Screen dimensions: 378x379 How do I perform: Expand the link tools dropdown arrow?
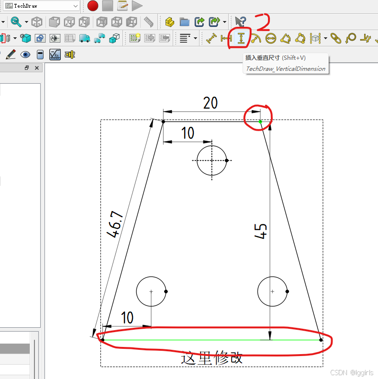click(224, 22)
